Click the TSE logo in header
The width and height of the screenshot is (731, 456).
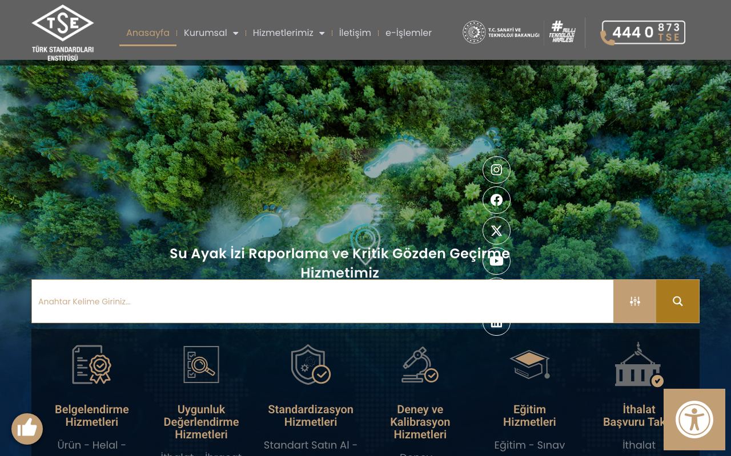[x=63, y=33]
